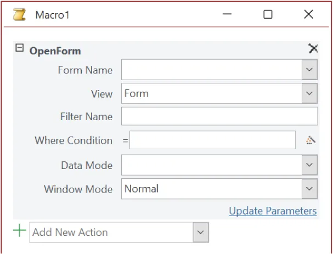
Task: Click the Add New Action text box
Action: coord(111,232)
